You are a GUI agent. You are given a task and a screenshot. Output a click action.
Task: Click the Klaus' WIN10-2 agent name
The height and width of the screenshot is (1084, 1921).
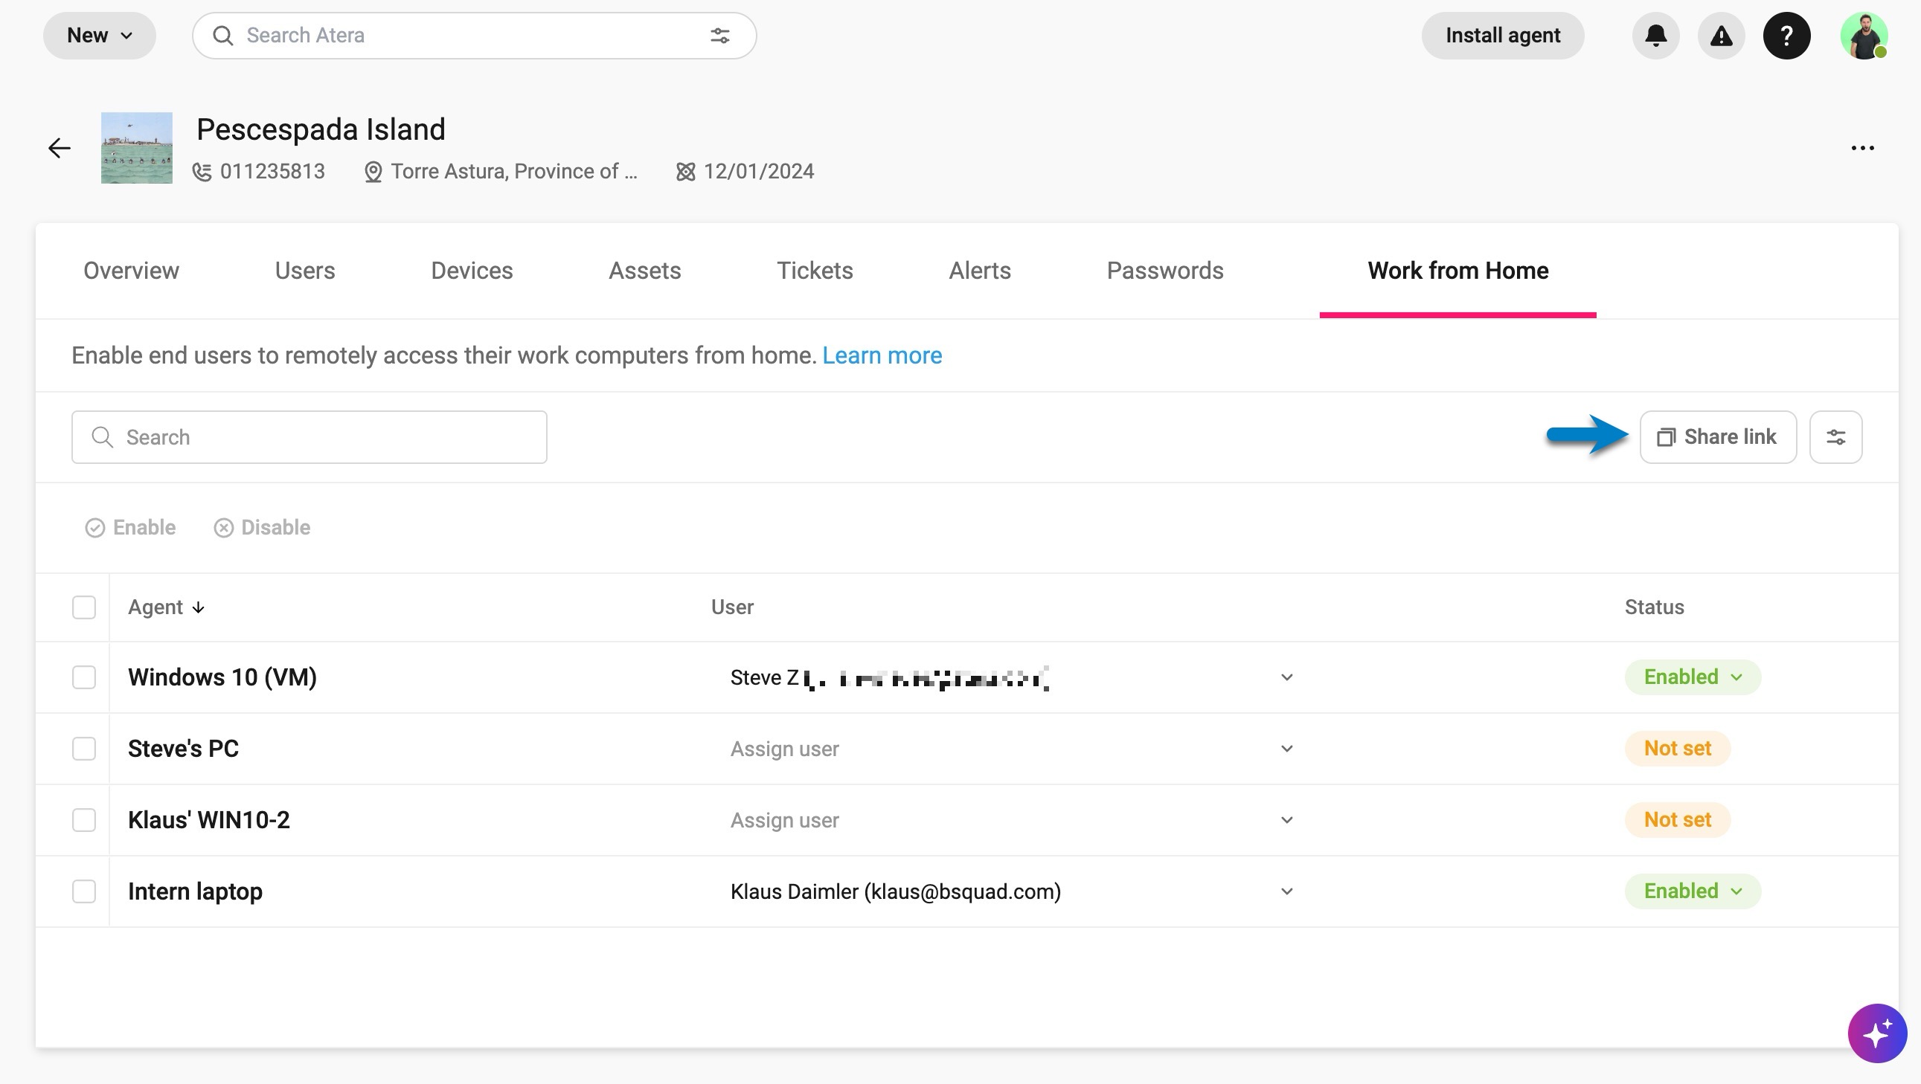[x=209, y=820]
